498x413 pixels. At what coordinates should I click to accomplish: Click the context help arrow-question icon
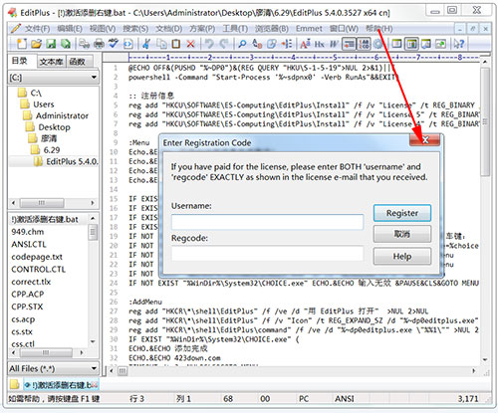[459, 44]
